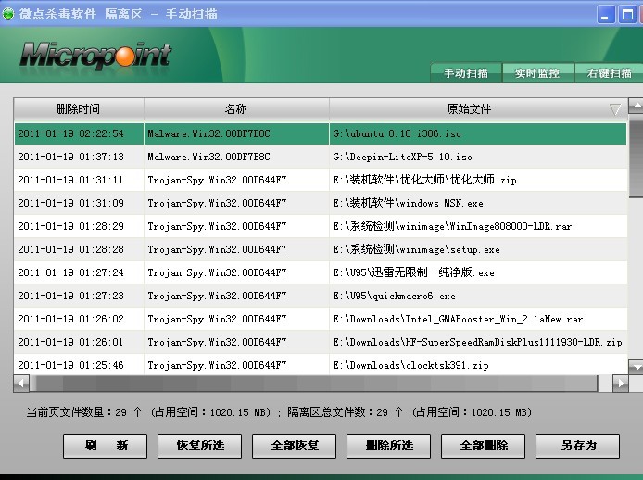This screenshot has width=643, height=480.
Task: Click the timestamp 2011-01-19 01:27:23
Action: pyautogui.click(x=70, y=296)
